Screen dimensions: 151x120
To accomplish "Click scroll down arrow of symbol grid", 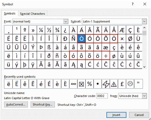I will pos(144,67).
